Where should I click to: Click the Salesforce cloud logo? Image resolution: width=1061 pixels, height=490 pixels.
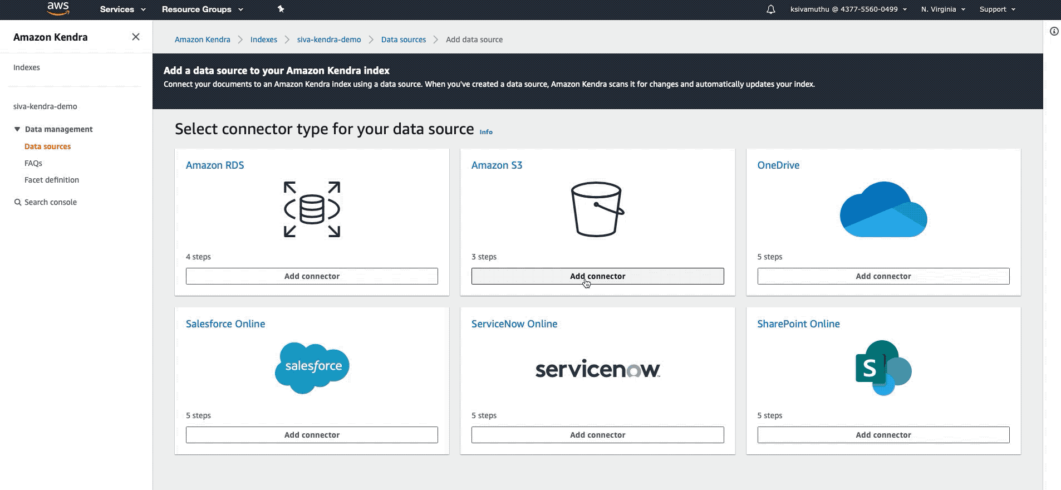tap(312, 368)
